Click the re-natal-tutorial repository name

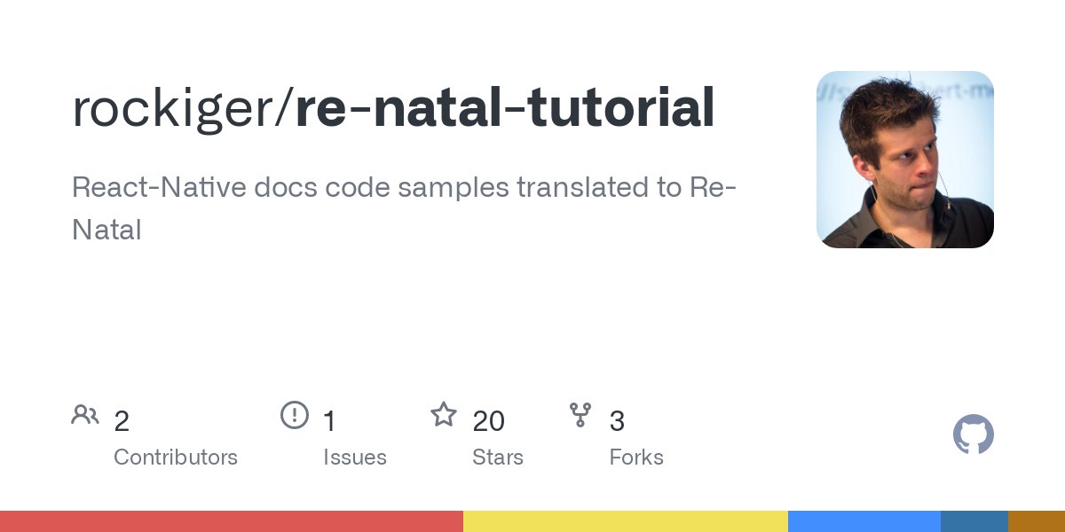pyautogui.click(x=505, y=109)
